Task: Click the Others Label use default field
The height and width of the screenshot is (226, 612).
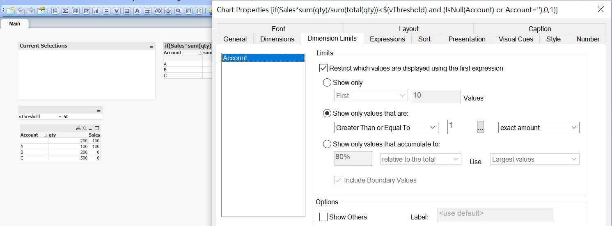Action: point(495,215)
